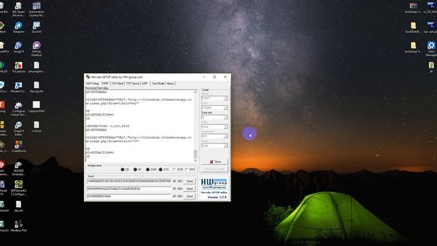The width and height of the screenshot is (437, 246).
Task: Click the Hercules app icon in title bar
Action: coord(88,77)
